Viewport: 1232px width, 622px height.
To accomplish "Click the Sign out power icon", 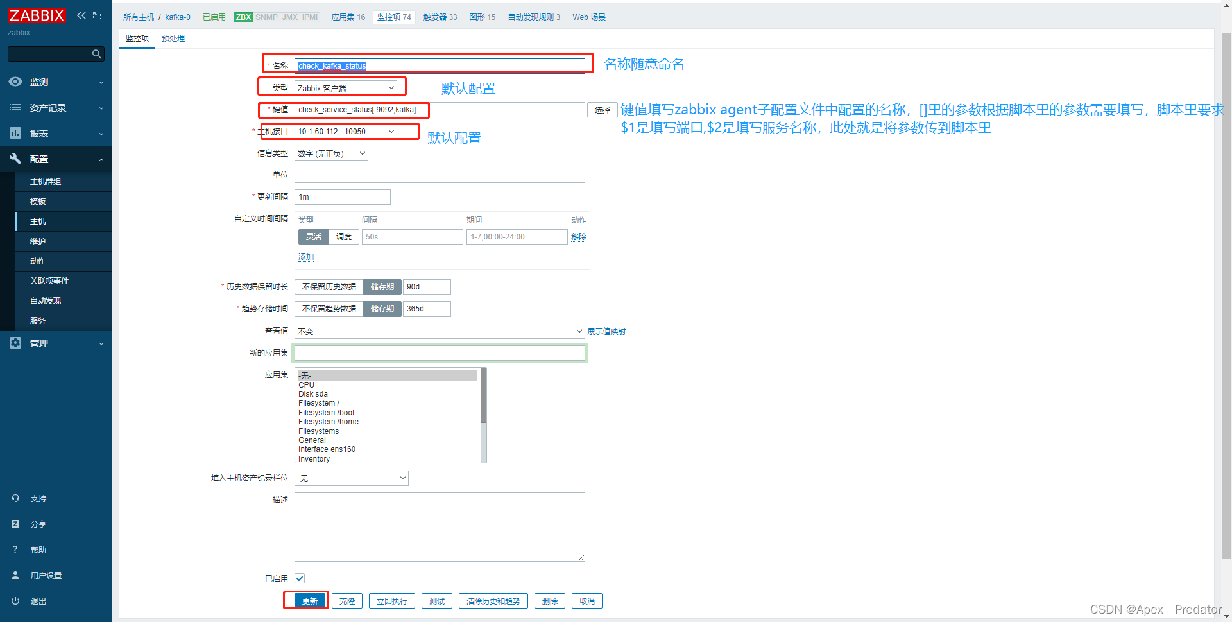I will click(x=15, y=601).
